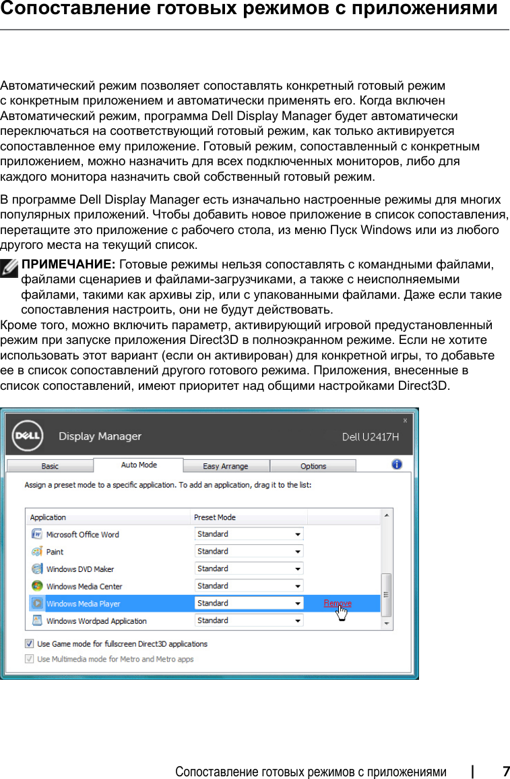
Task: Click the application list scrollbar thumb
Action: coord(387,594)
